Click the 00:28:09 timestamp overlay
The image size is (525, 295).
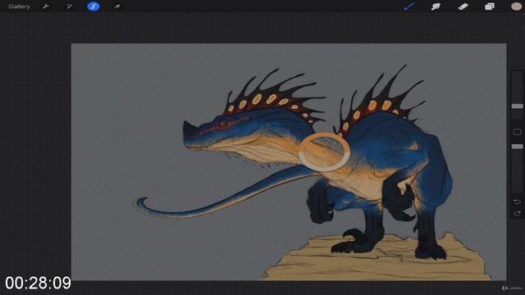pos(38,283)
